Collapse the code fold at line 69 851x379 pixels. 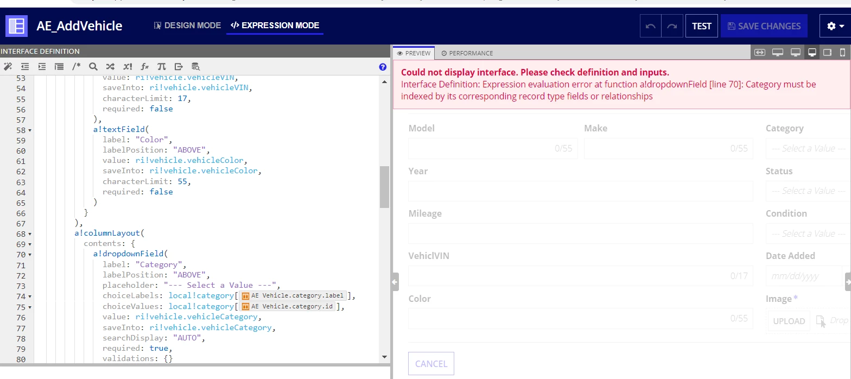(30, 244)
